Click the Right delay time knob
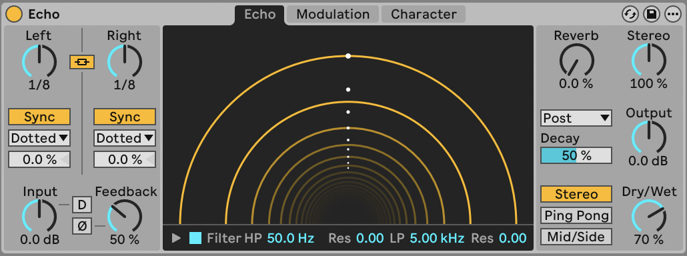 125,61
